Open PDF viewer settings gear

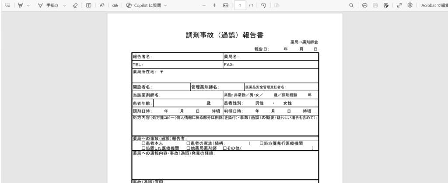click(x=410, y=5)
